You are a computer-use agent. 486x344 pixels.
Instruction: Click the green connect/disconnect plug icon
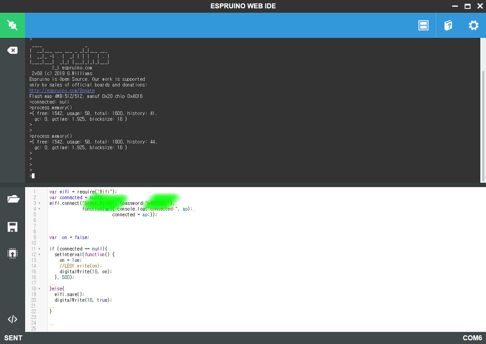click(13, 25)
